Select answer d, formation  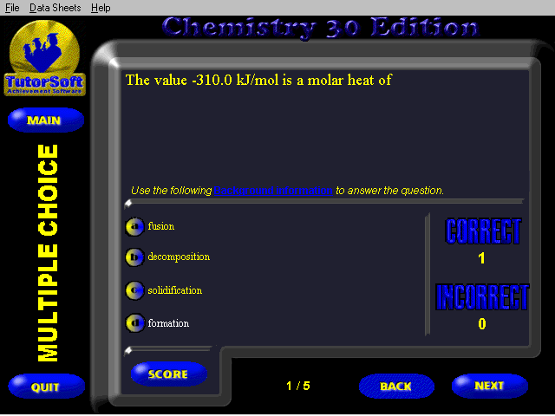coord(135,323)
